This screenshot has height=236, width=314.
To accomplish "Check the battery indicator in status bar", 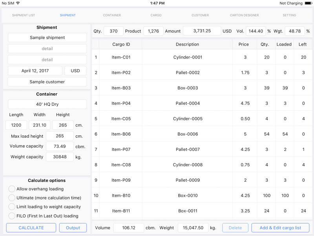I will pos(309,3).
